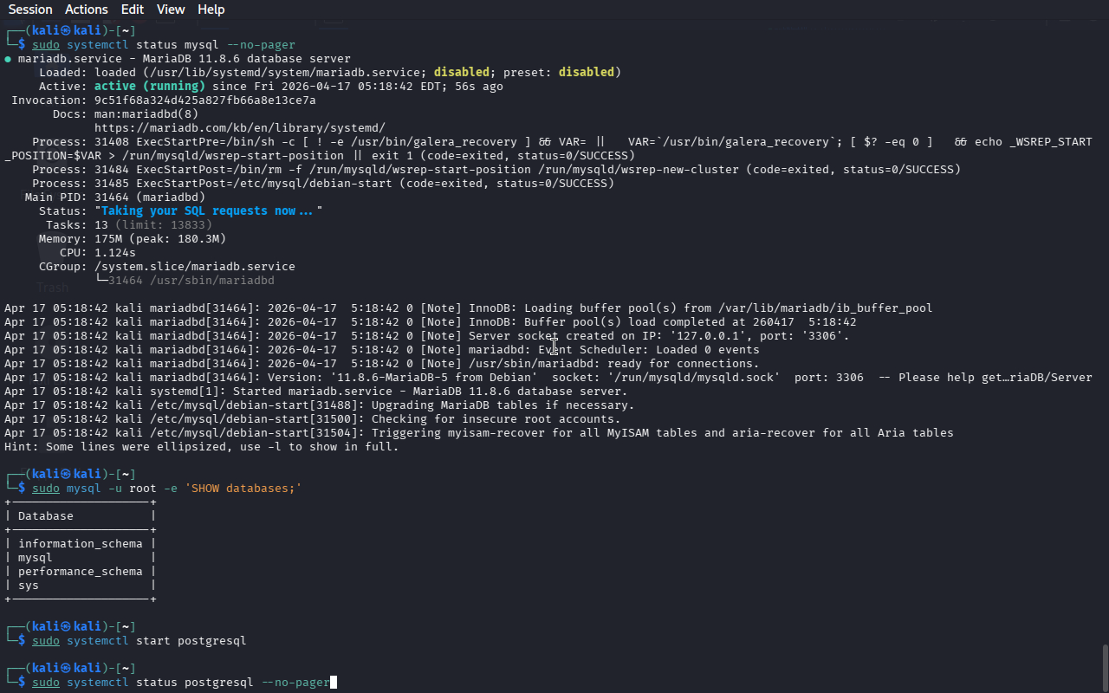Click the 'Hint: Some lines were ellipsized' line
The width and height of the screenshot is (1109, 693).
201,446
